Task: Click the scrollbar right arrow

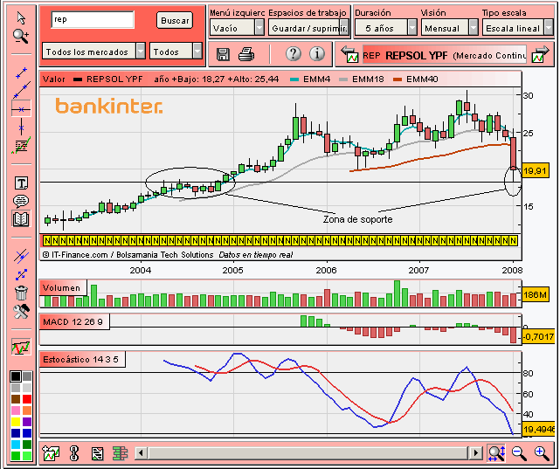Action: 475,453
